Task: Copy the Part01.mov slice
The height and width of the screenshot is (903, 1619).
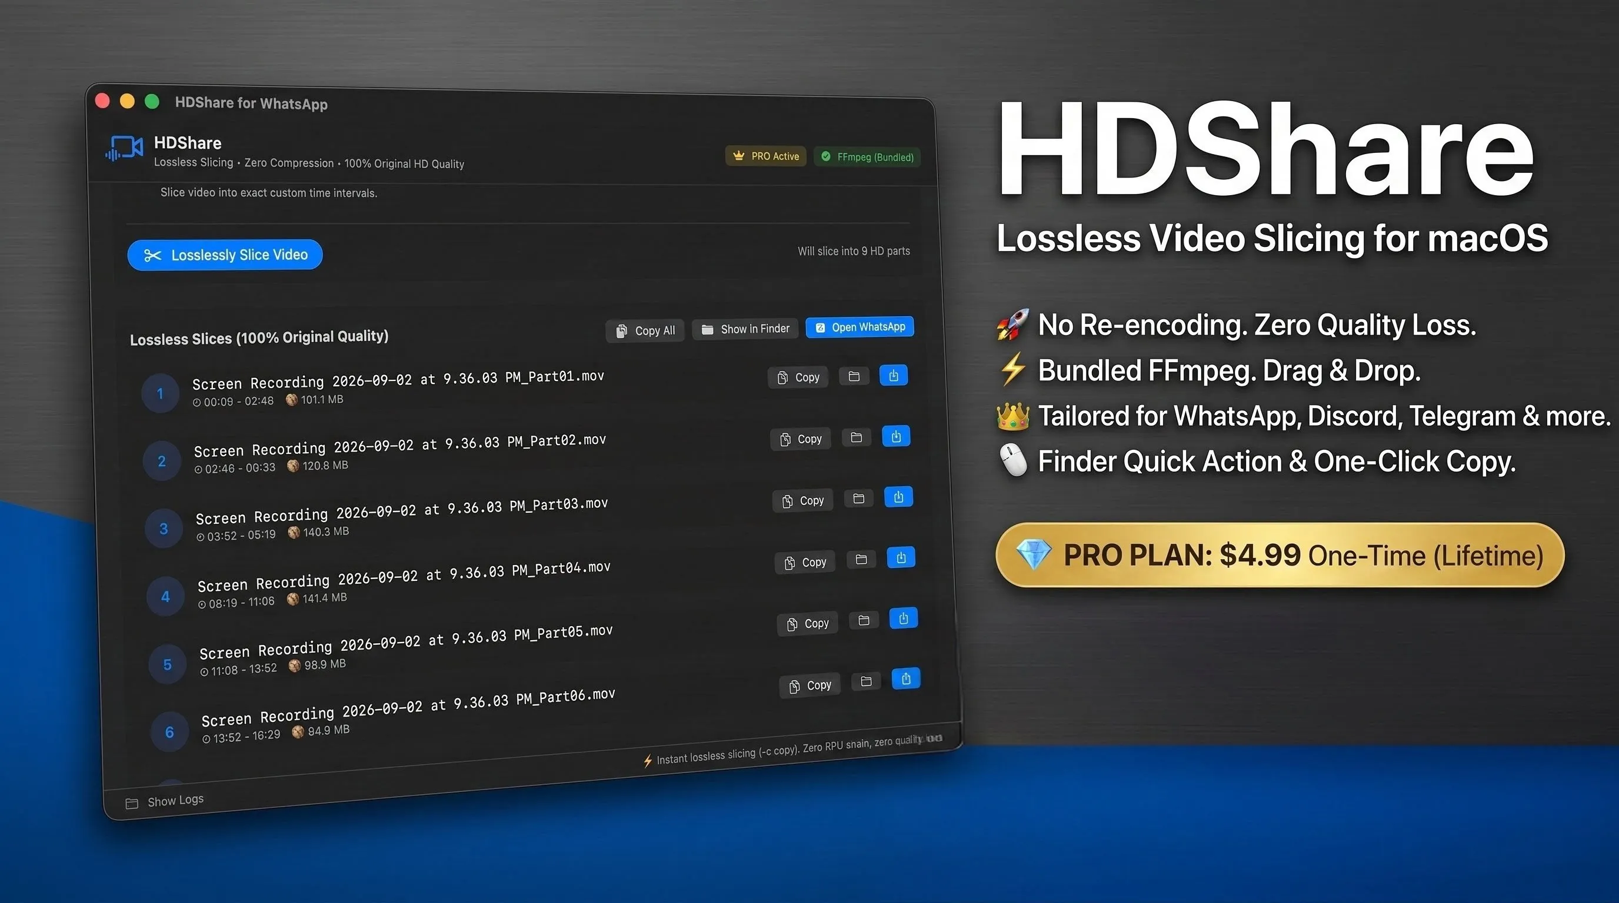Action: click(x=798, y=377)
